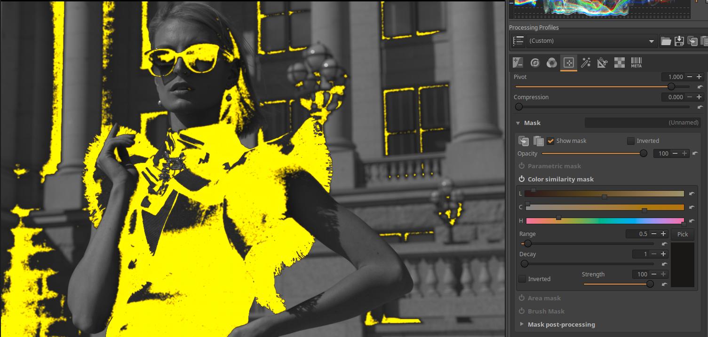Click the Pick color button

pos(682,234)
